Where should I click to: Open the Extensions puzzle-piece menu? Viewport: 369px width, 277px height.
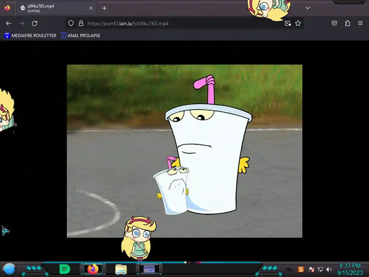[x=347, y=23]
